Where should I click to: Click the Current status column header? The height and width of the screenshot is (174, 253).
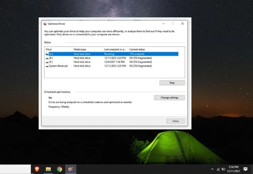click(153, 49)
